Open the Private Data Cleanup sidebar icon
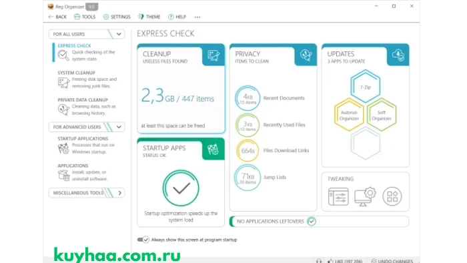This screenshot has width=467, height=263. pos(63,109)
